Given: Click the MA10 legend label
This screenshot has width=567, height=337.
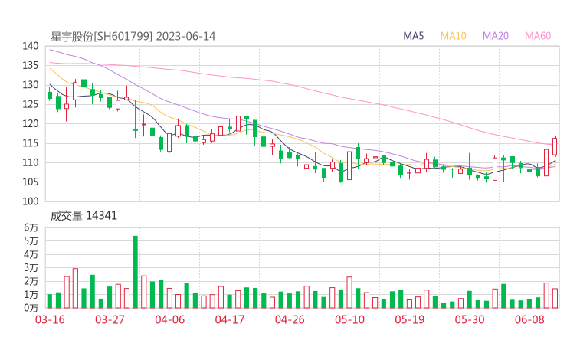Looking at the screenshot, I should [453, 36].
